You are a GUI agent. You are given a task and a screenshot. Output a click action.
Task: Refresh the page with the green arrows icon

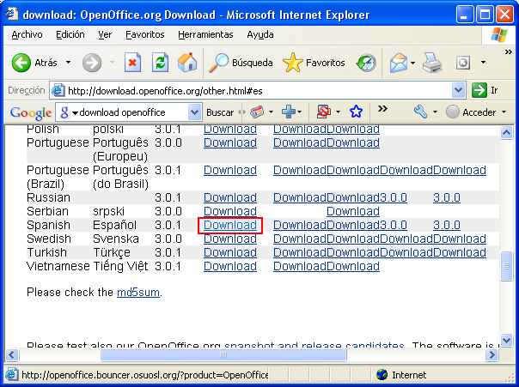(160, 63)
